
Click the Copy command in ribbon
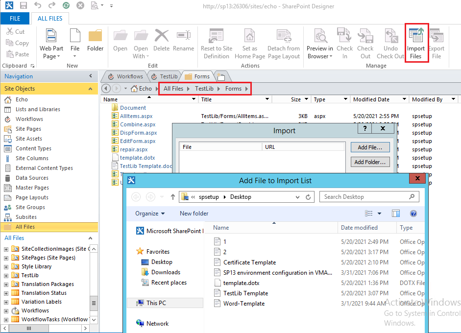[18, 43]
